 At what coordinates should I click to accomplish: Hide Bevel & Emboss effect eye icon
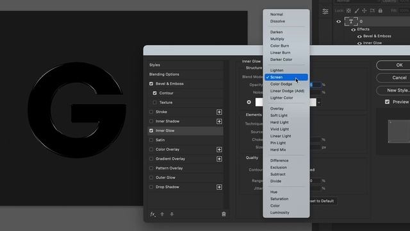coord(359,37)
